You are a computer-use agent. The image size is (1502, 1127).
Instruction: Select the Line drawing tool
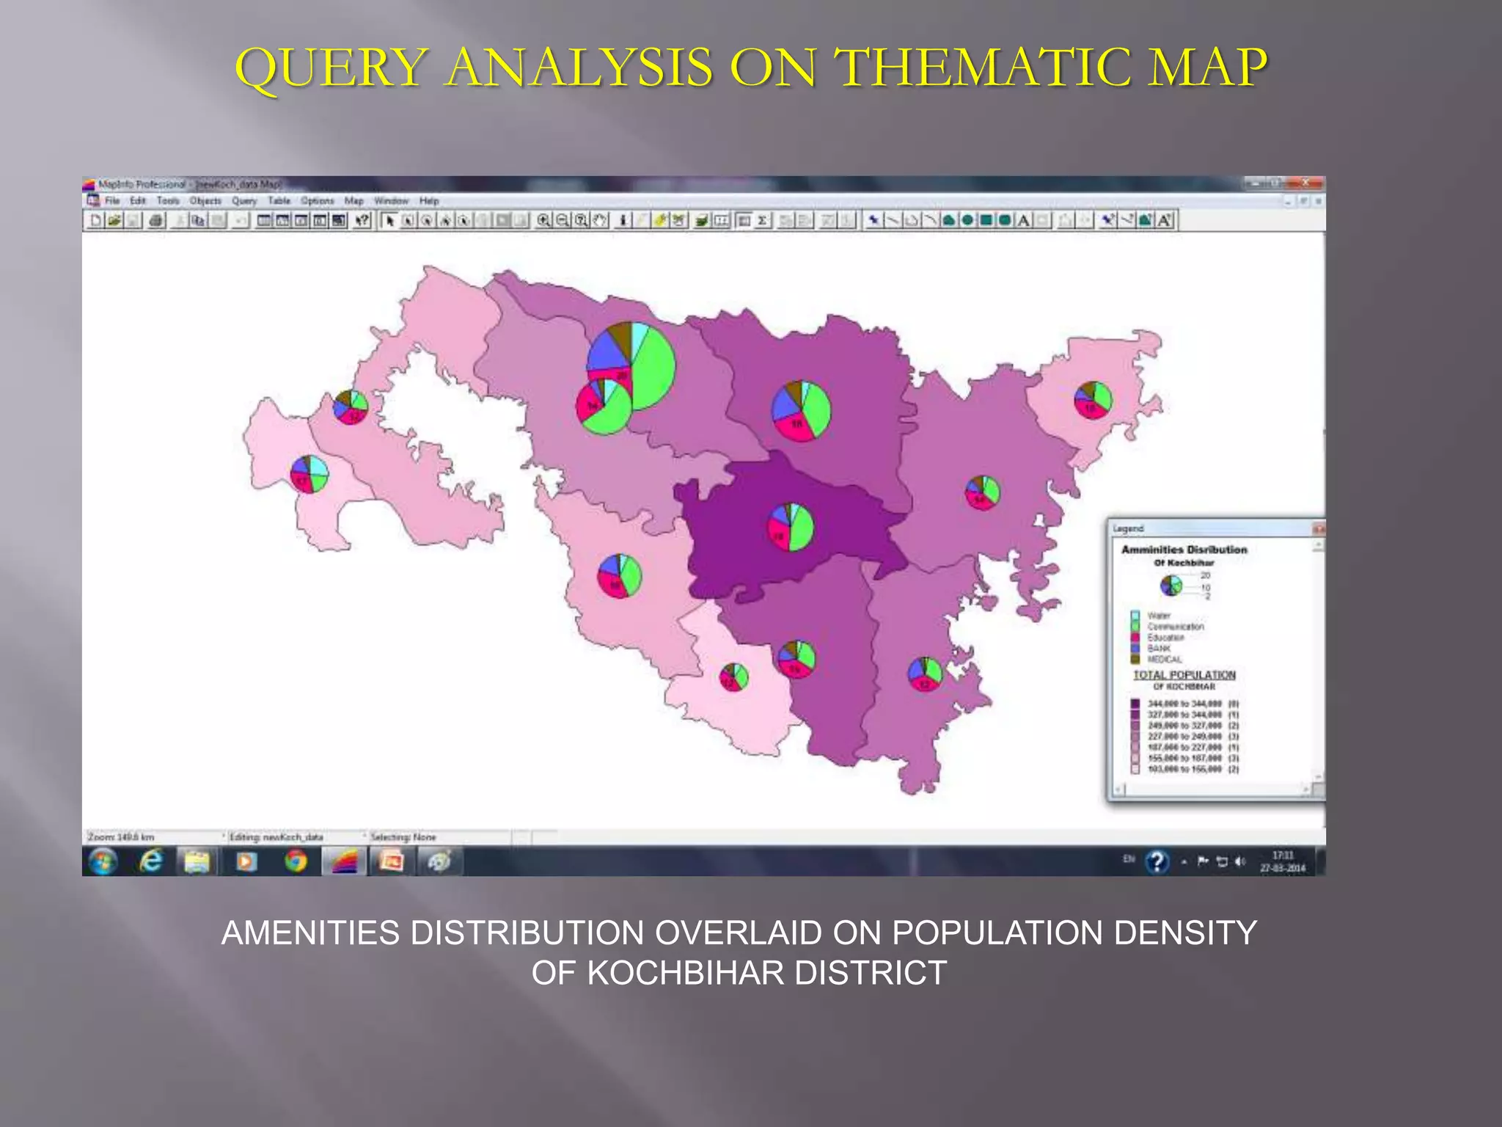point(894,220)
